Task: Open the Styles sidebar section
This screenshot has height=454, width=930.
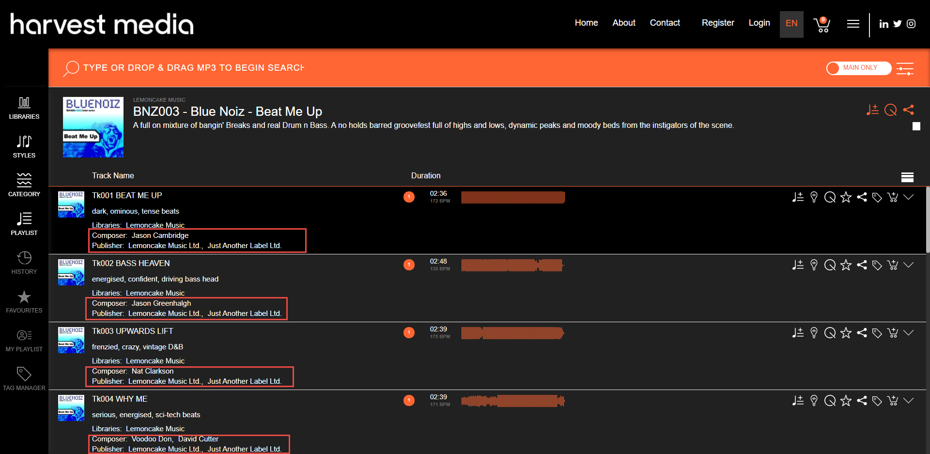Action: [x=24, y=146]
